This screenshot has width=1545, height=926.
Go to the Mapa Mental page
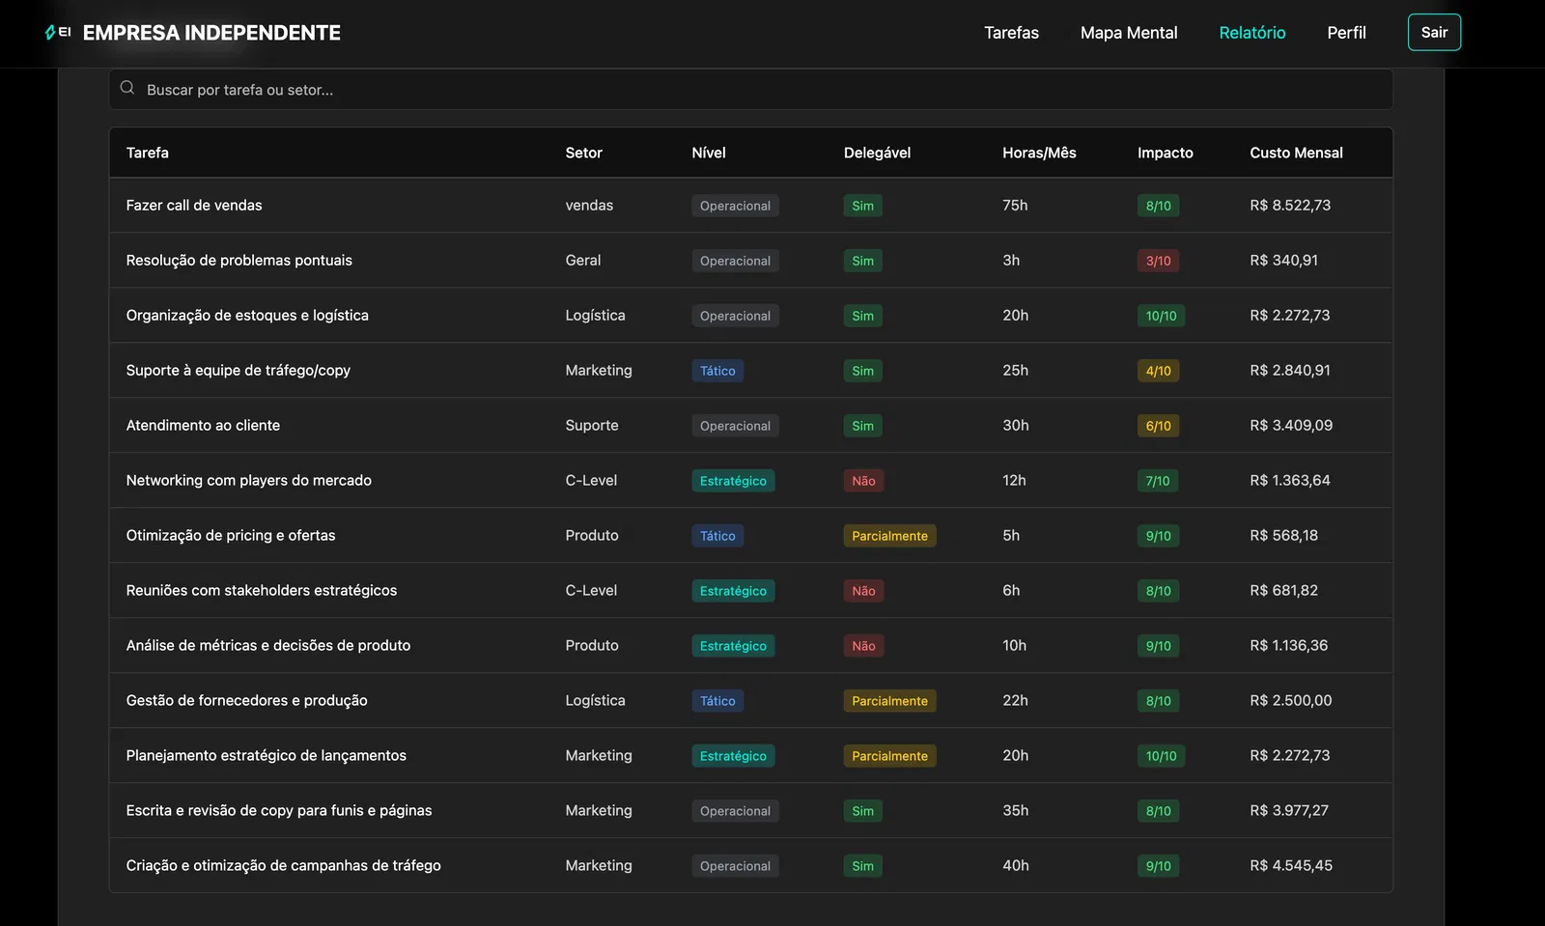1129,33
